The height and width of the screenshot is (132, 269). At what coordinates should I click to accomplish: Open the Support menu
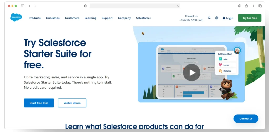pyautogui.click(x=107, y=18)
